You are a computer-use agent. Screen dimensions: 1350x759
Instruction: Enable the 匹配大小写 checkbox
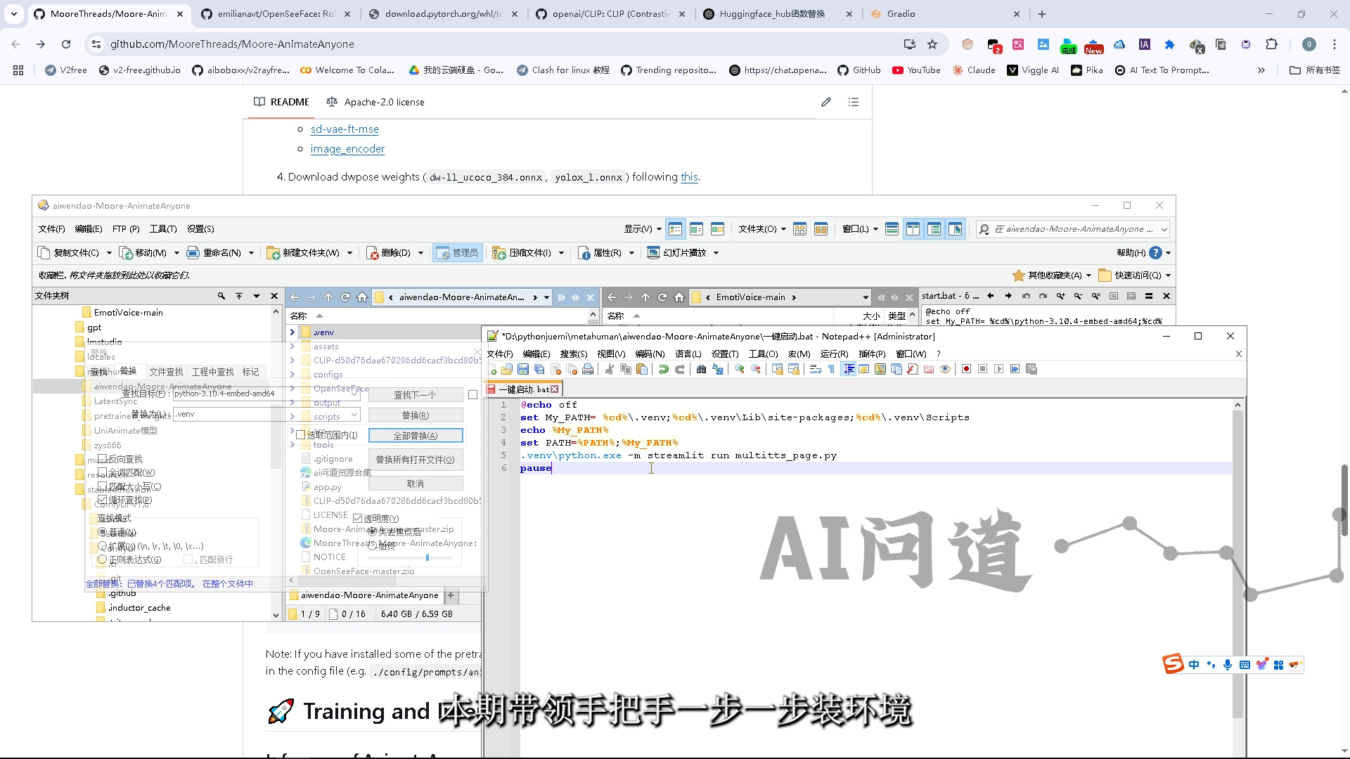pos(103,486)
